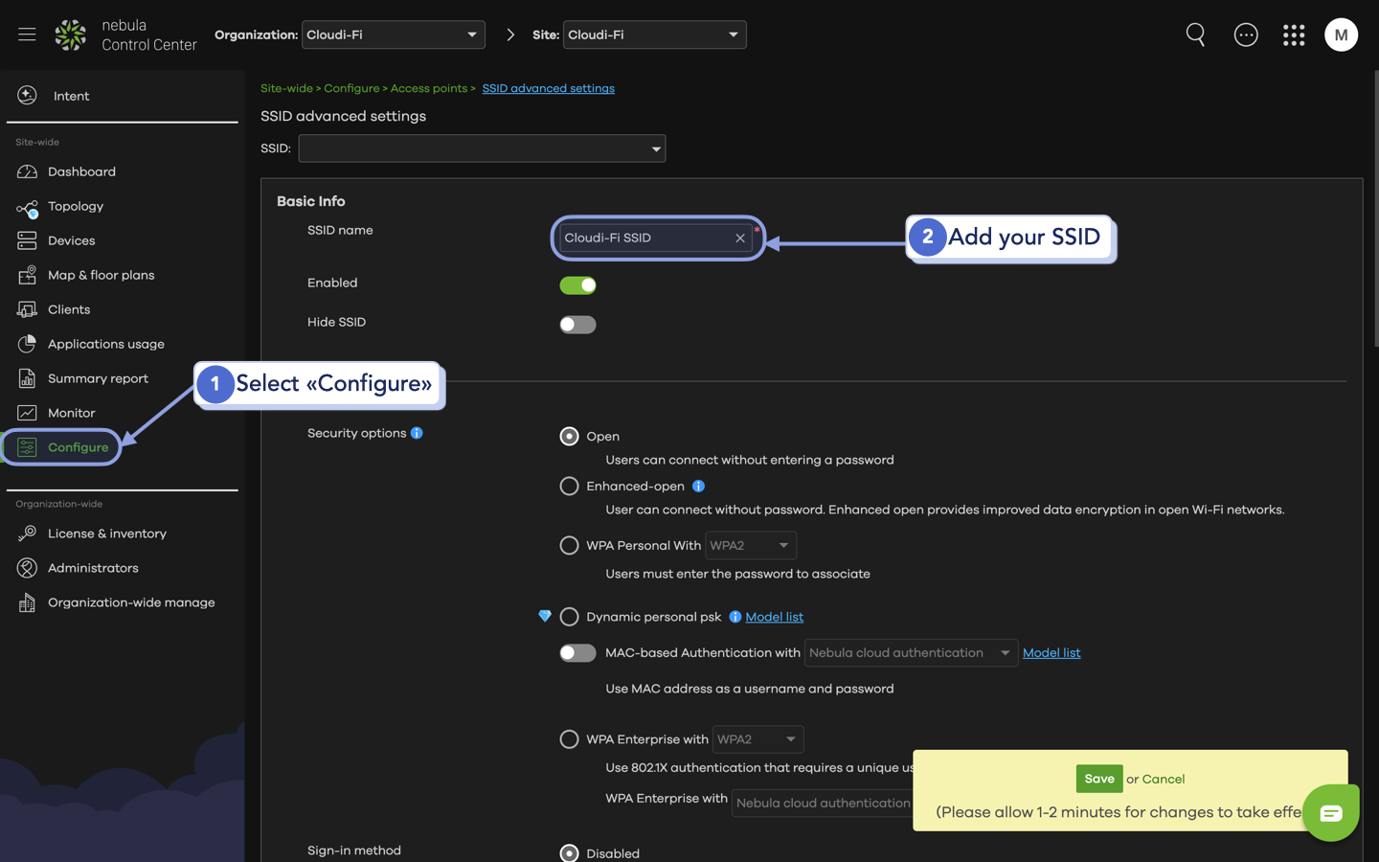Open the green chat support widget
This screenshot has width=1379, height=862.
pyautogui.click(x=1330, y=813)
